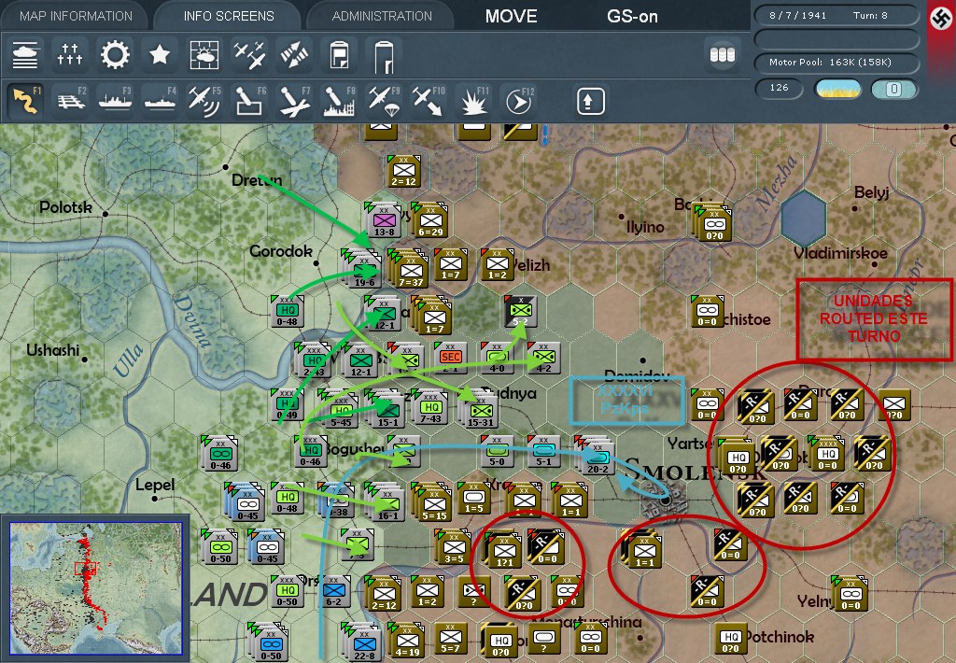Open the losses screen crosses icon

[x=69, y=55]
